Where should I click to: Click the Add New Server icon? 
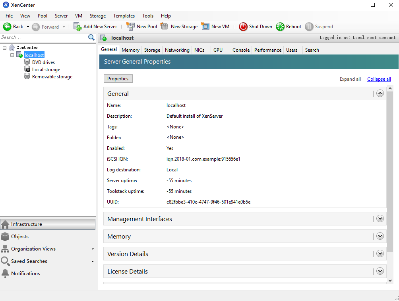click(77, 27)
